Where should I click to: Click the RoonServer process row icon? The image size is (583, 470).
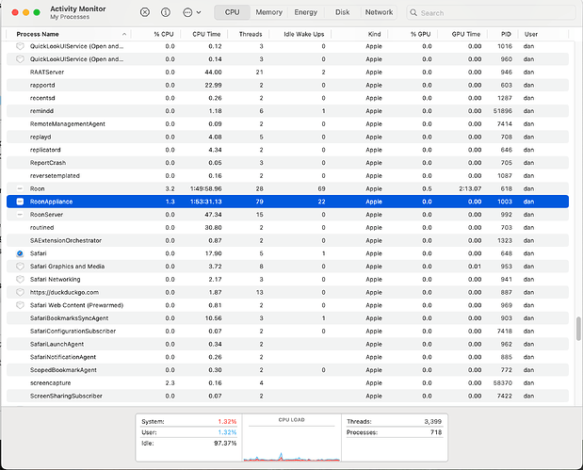coord(20,215)
